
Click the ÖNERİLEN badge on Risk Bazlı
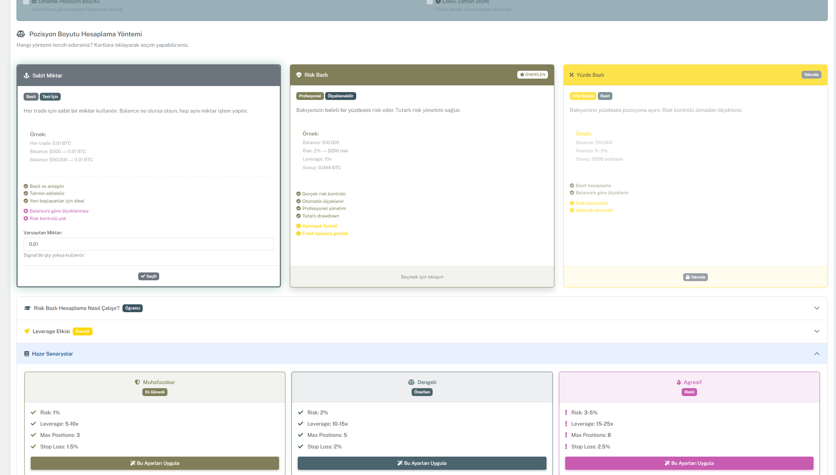pos(532,74)
